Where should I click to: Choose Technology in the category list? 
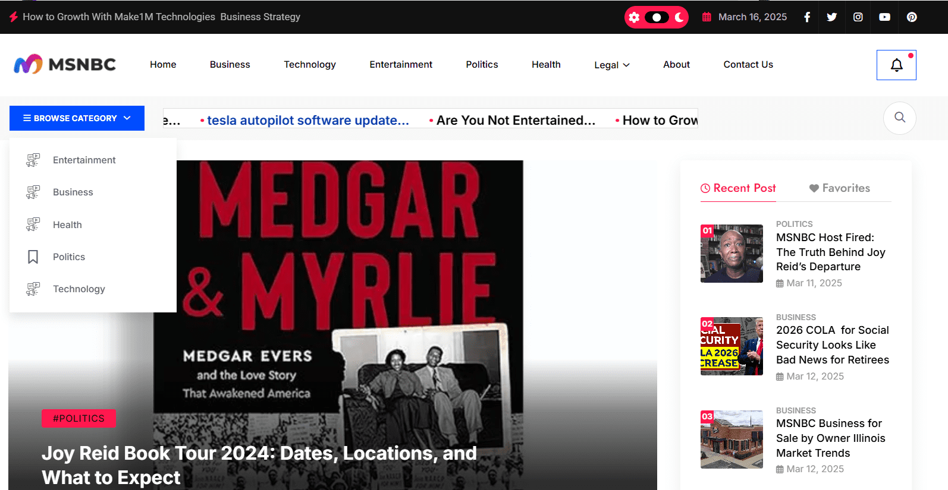79,289
